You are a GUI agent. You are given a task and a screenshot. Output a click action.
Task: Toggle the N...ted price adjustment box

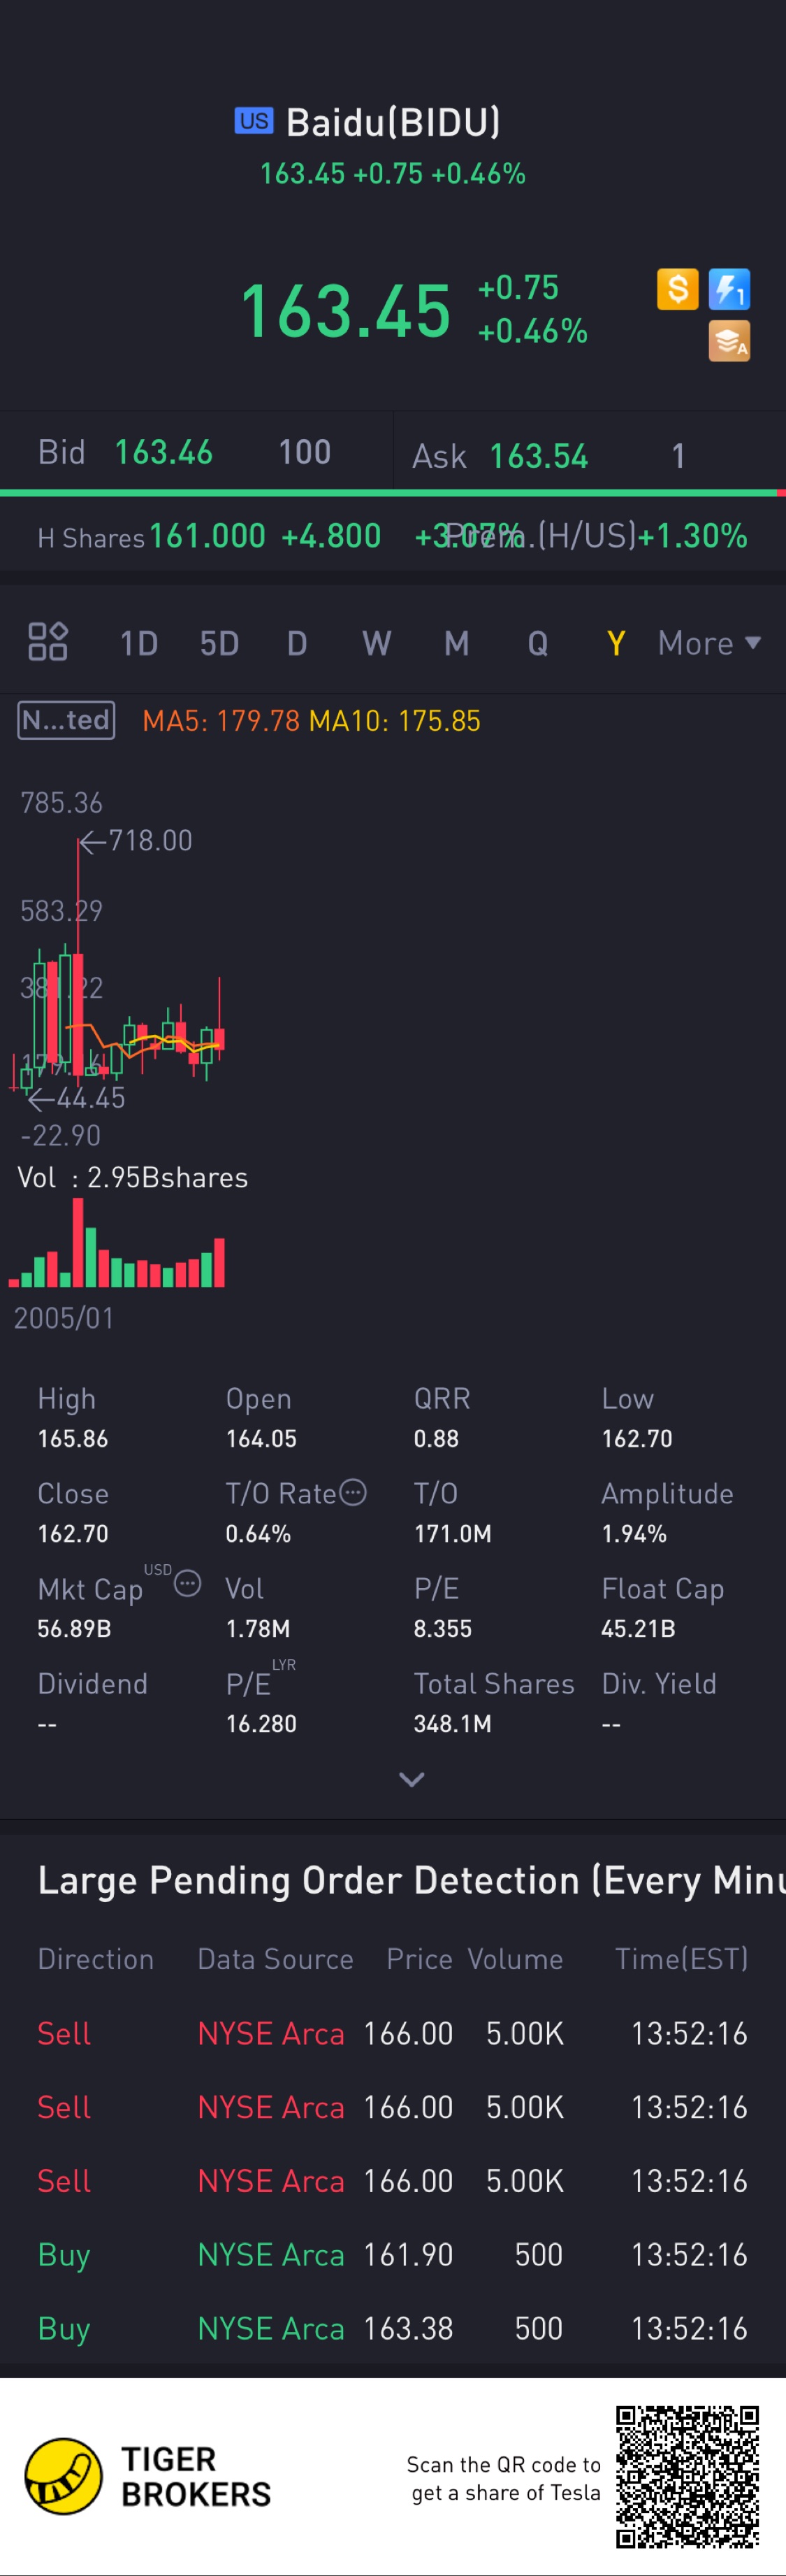(66, 720)
